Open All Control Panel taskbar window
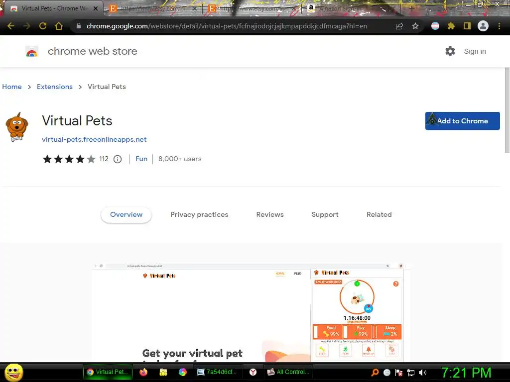The width and height of the screenshot is (510, 382). [x=288, y=372]
